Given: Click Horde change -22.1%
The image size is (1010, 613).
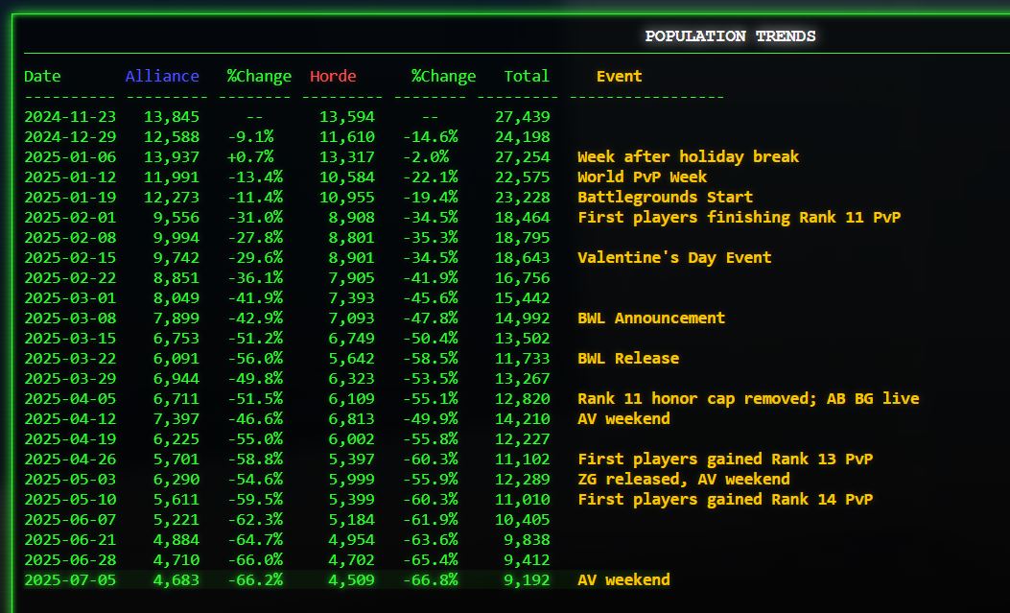Looking at the screenshot, I should (431, 177).
